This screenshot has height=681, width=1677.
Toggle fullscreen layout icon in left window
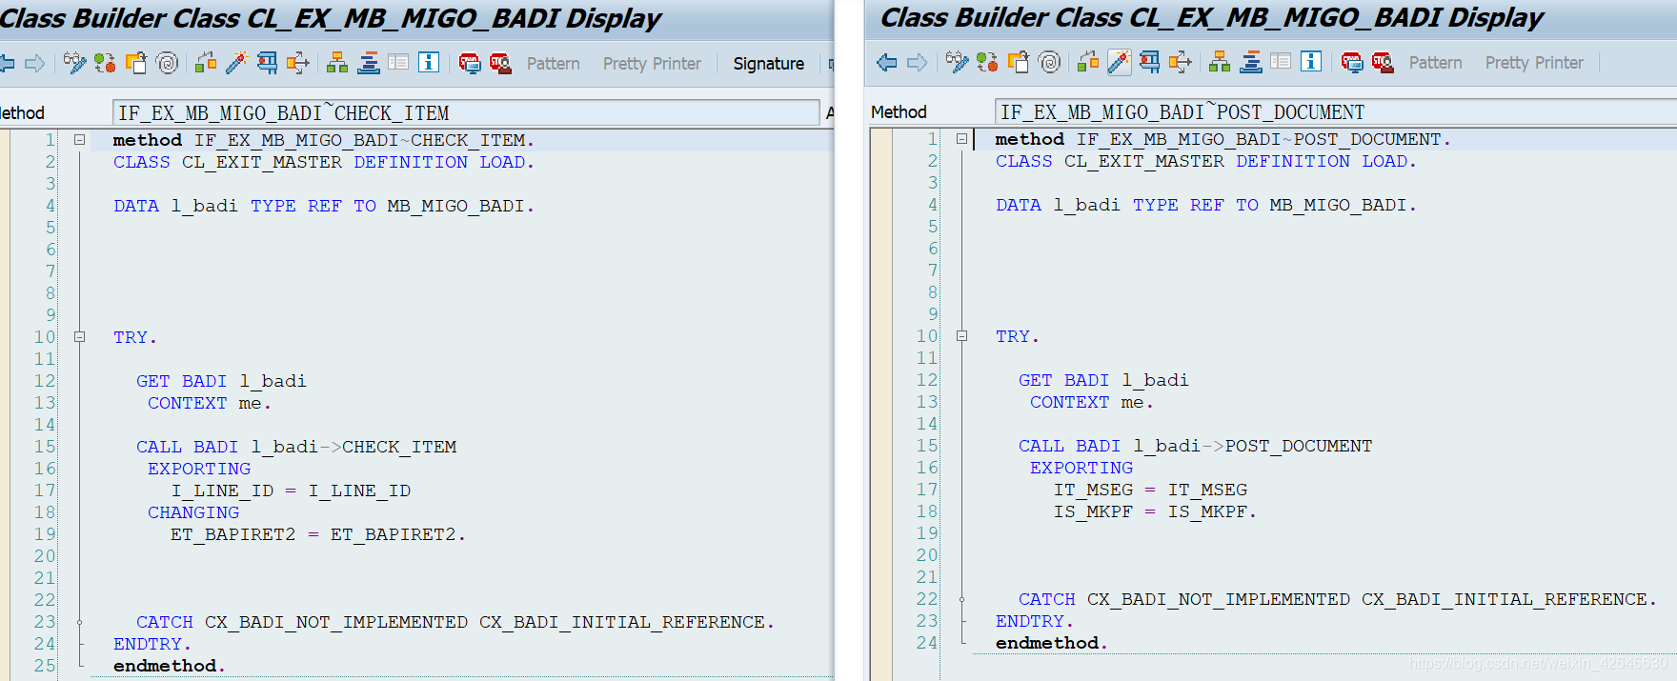(398, 64)
